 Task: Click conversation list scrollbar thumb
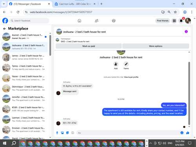click(50, 45)
